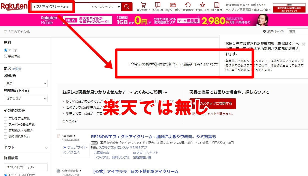Viewport: 308px width, 176px height.
Task: Click the phone number 0120-158-758
Action: pos(70,175)
